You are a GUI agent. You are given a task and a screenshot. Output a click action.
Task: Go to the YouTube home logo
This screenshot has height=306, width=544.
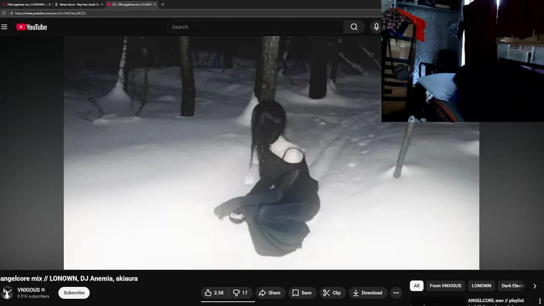coord(31,27)
